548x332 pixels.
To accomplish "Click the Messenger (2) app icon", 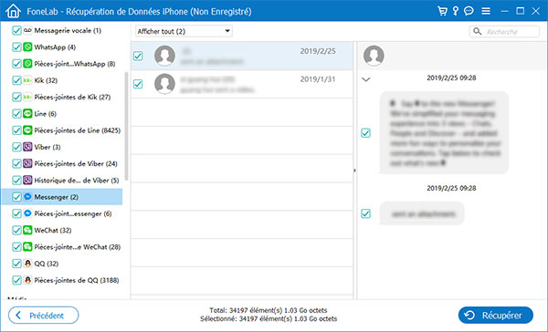I will pyautogui.click(x=27, y=197).
